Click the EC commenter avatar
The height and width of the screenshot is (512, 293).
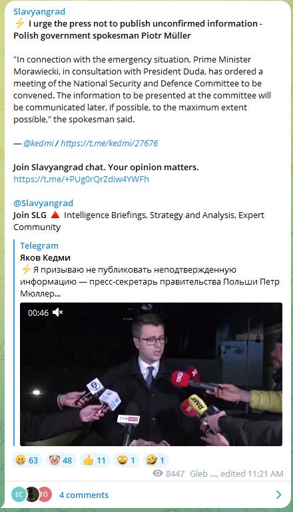[x=19, y=494]
